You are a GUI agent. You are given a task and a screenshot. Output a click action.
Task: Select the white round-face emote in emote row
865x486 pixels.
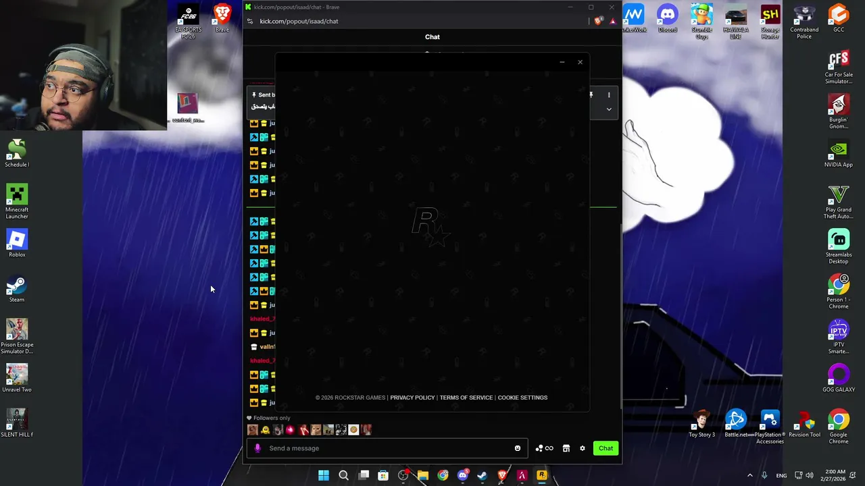click(x=353, y=430)
